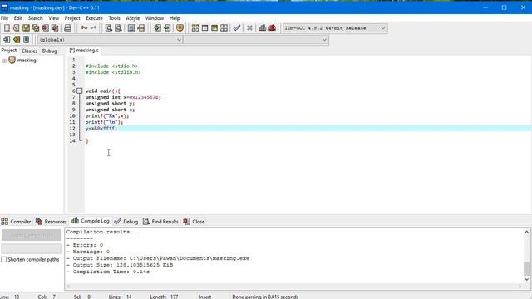The width and height of the screenshot is (532, 299).
Task: Open Project Options shield icon
Action: click(x=180, y=27)
